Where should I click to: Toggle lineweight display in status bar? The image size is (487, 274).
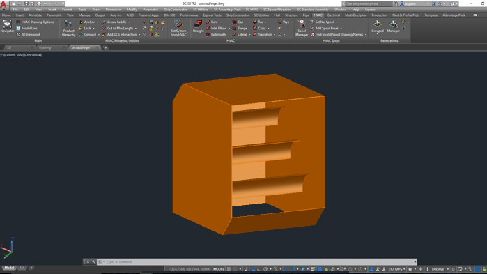[x=313, y=269]
